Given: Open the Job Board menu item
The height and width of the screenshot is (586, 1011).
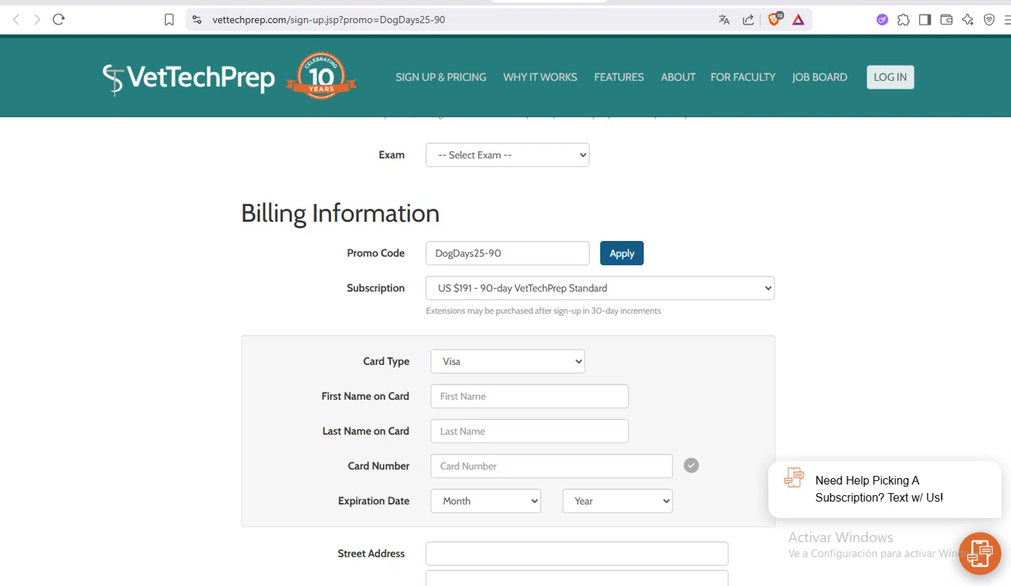Looking at the screenshot, I should (x=820, y=77).
